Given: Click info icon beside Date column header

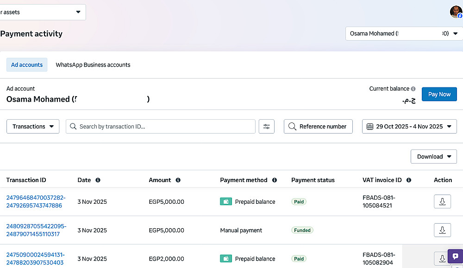Looking at the screenshot, I should click(98, 180).
